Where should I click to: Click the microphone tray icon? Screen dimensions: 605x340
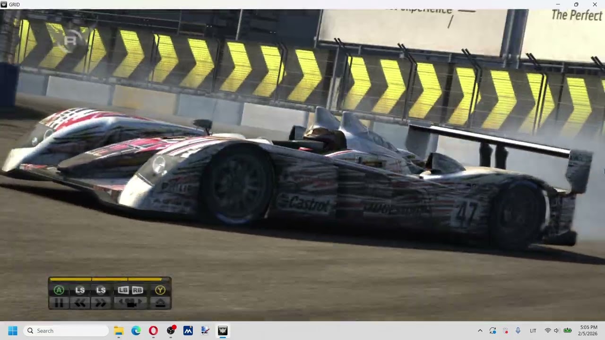tap(518, 331)
